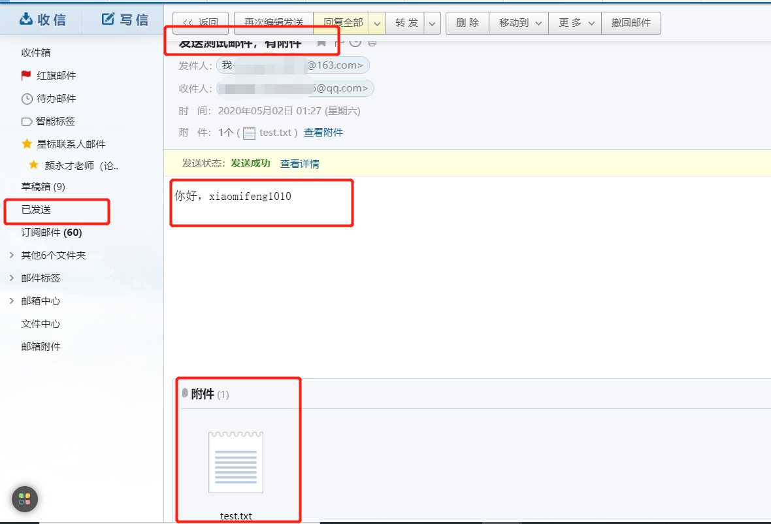Click the 智能标签 label icon
The image size is (771, 524).
point(25,121)
